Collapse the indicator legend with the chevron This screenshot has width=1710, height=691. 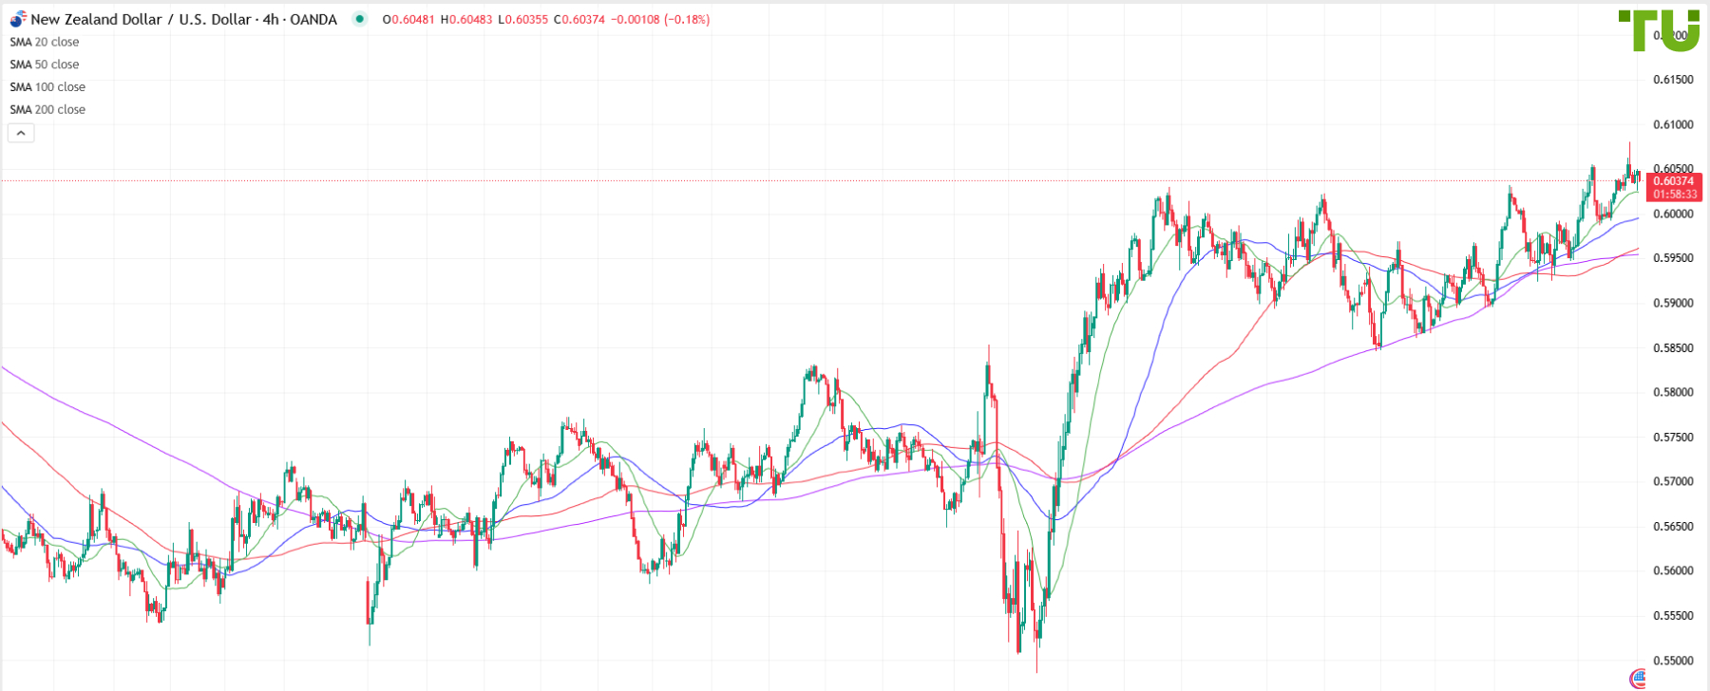point(21,133)
